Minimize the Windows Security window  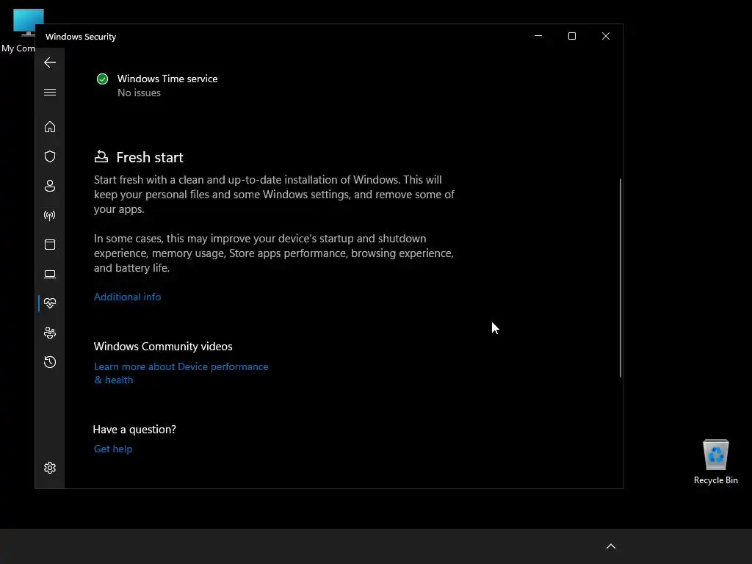pyautogui.click(x=538, y=36)
